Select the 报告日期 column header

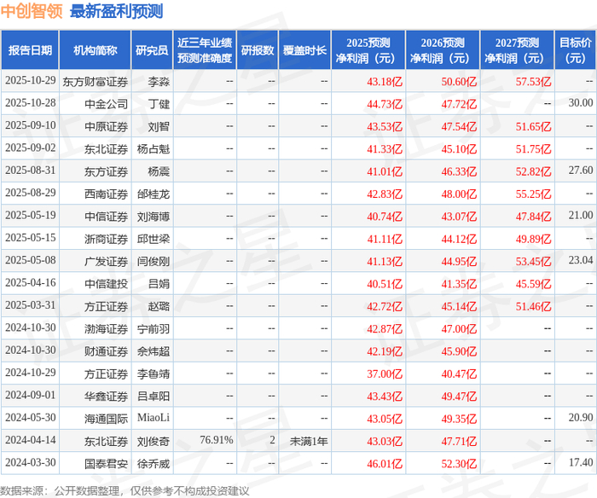[30, 50]
